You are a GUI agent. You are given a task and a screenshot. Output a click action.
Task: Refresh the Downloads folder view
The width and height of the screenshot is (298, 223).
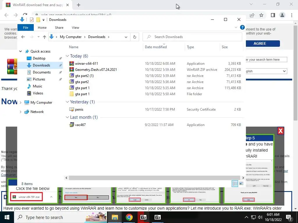click(x=134, y=37)
